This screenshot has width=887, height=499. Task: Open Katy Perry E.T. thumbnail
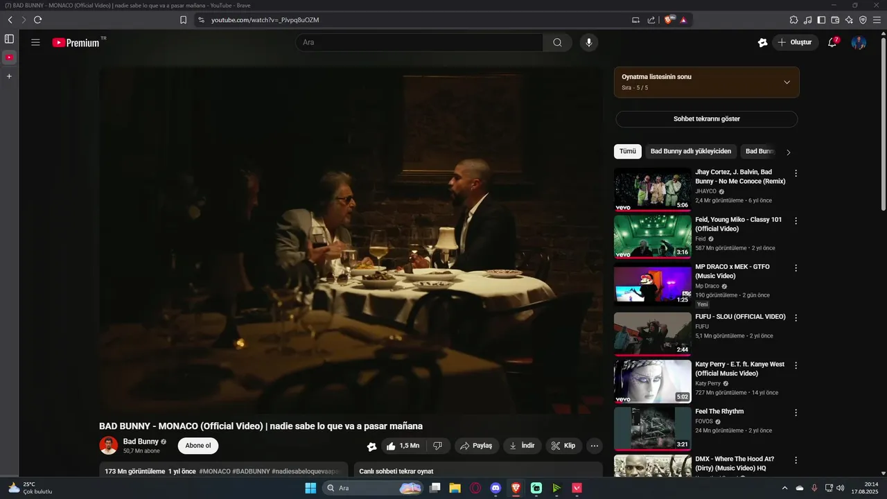pyautogui.click(x=653, y=381)
